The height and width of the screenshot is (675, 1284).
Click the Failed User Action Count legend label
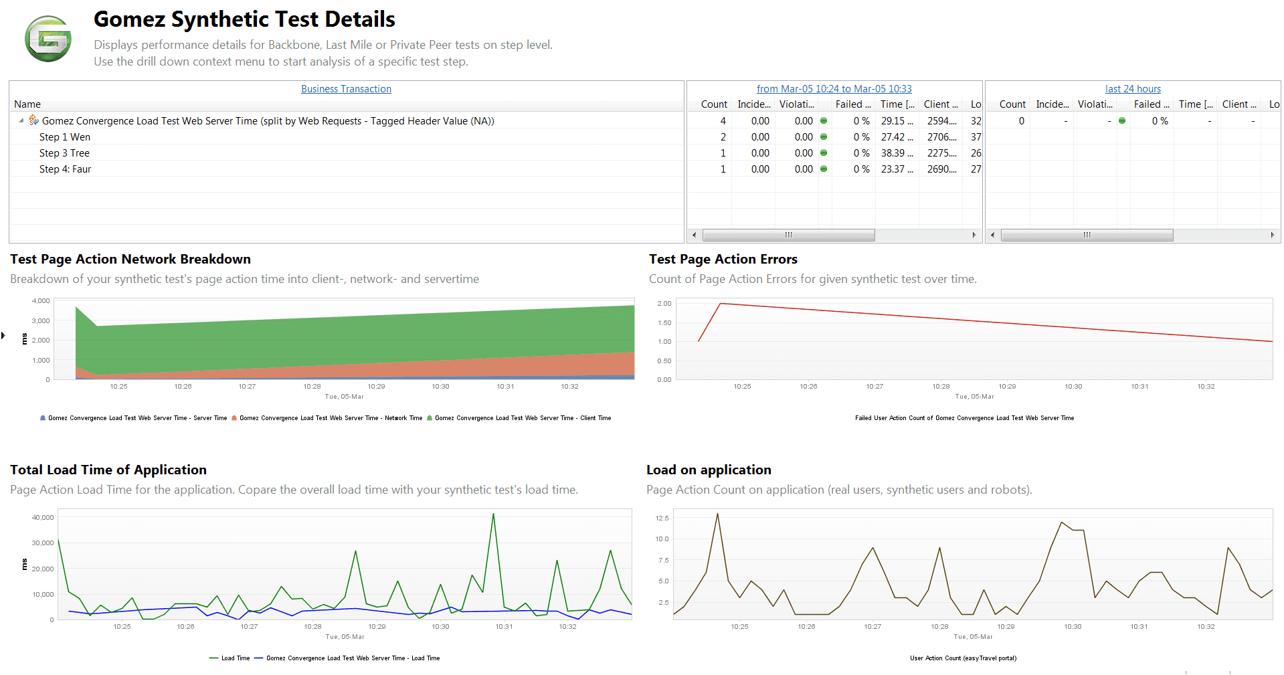pyautogui.click(x=964, y=418)
